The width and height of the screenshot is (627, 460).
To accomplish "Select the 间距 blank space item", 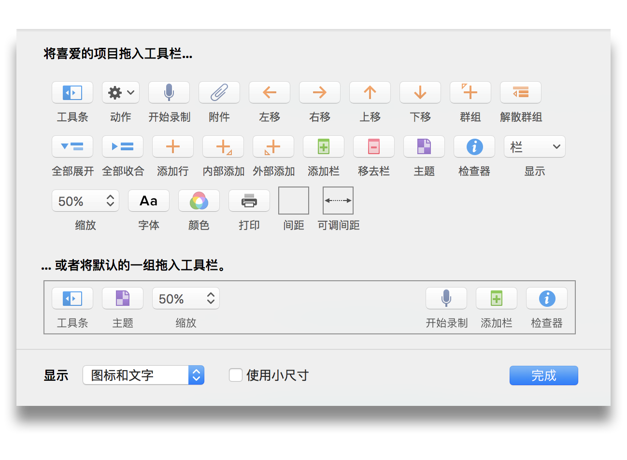I will tap(294, 201).
